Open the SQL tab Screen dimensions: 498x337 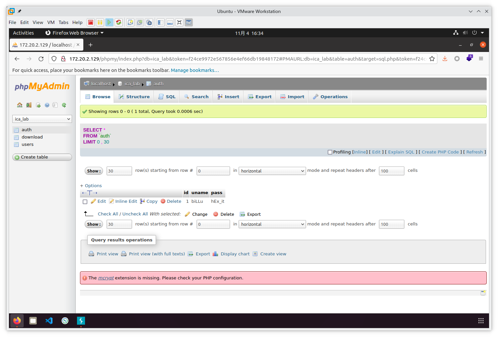click(167, 97)
